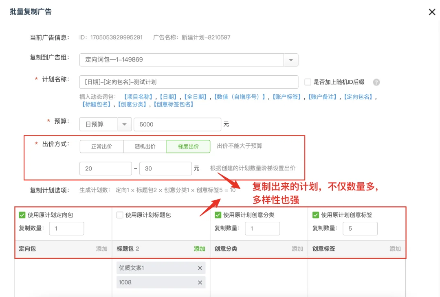Insert 【日期】 dynamic word
The height and width of the screenshot is (297, 440).
pos(168,97)
